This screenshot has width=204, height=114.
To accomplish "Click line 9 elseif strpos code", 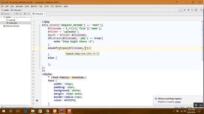I will (69, 48).
